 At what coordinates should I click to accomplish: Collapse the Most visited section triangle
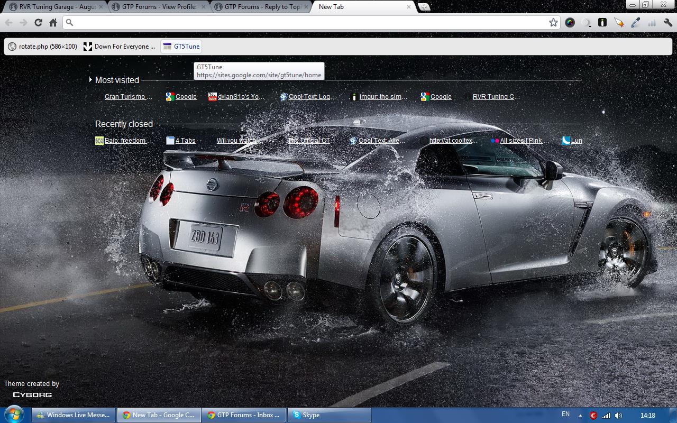(91, 80)
